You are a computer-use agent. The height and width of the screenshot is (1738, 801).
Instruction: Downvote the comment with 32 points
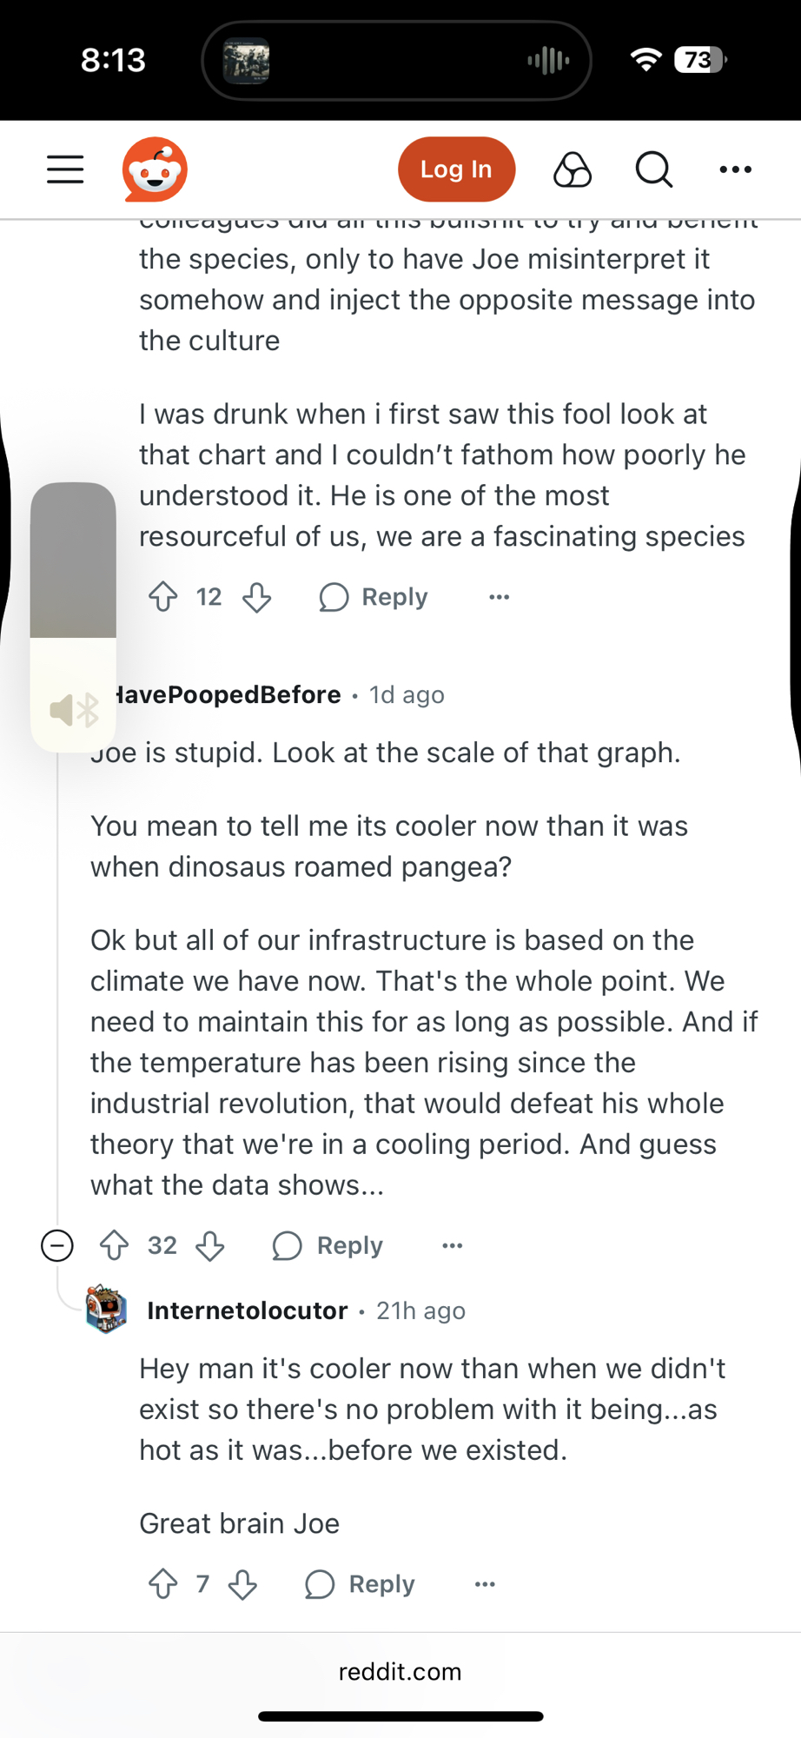[210, 1245]
